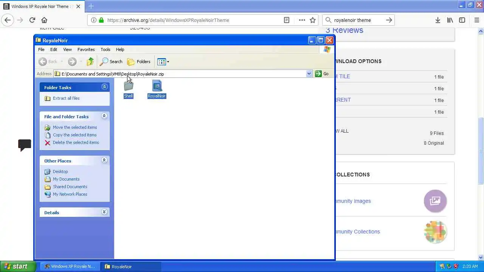Click Extract all files
Screen dimensions: 484x272
66,98
